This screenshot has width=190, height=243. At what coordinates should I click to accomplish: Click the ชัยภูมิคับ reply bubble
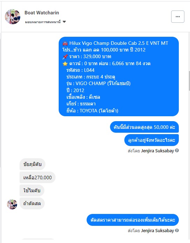pos(32,164)
